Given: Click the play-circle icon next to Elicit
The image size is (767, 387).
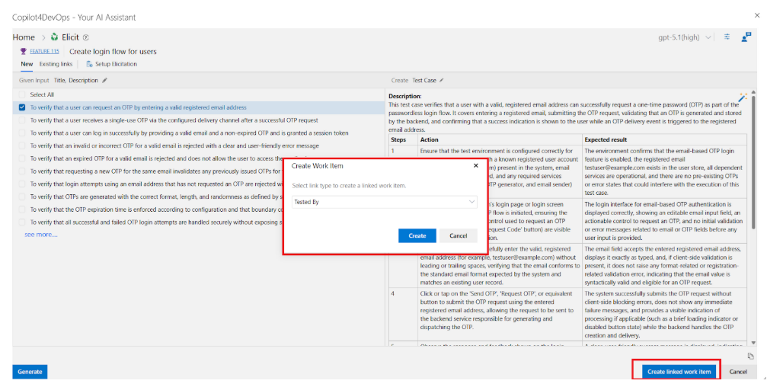Looking at the screenshot, I should click(x=86, y=37).
